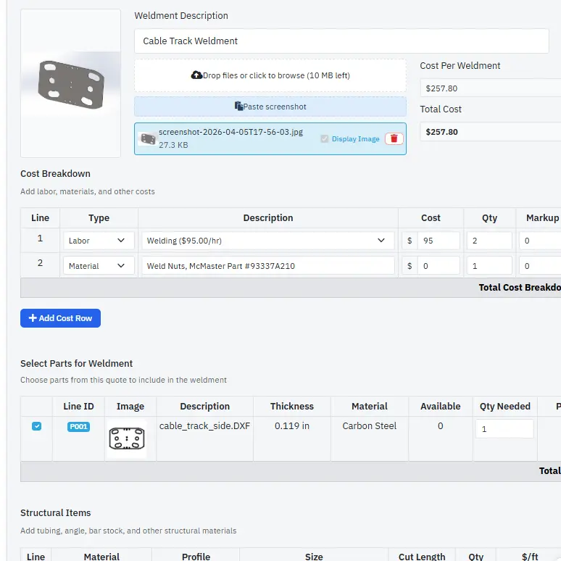This screenshot has height=561, width=561.
Task: Toggle the Display Image checkbox
Action: coord(325,139)
